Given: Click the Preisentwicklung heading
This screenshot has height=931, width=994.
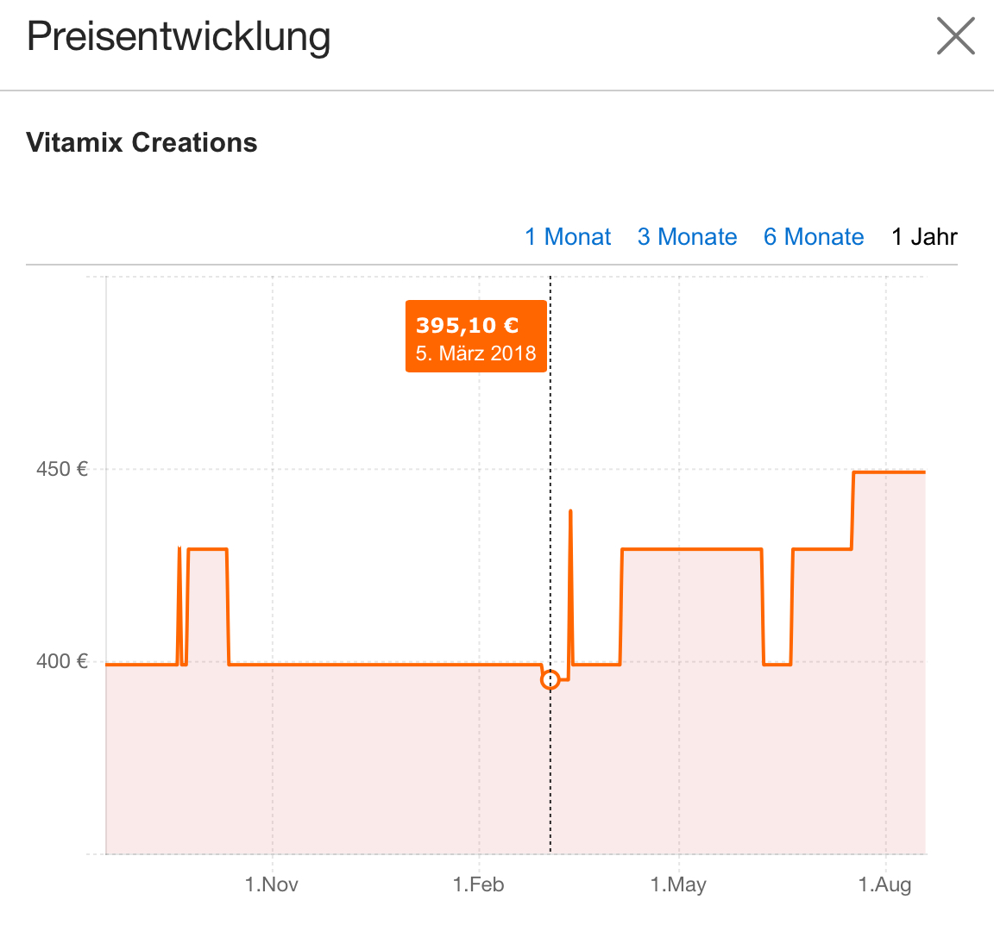Looking at the screenshot, I should tap(179, 37).
